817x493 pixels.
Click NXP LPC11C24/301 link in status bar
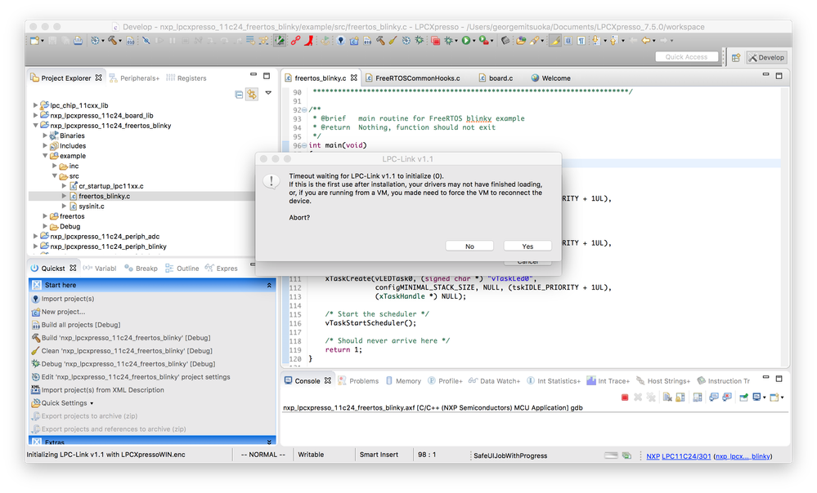679,456
